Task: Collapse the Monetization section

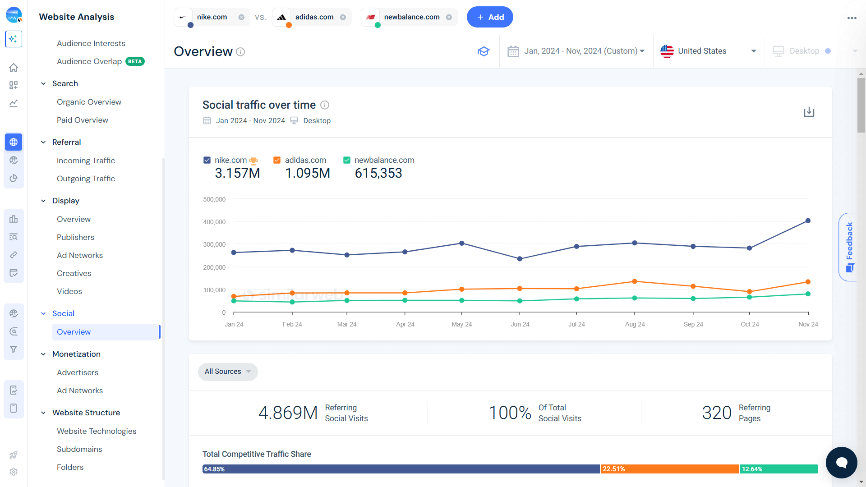Action: [x=43, y=354]
